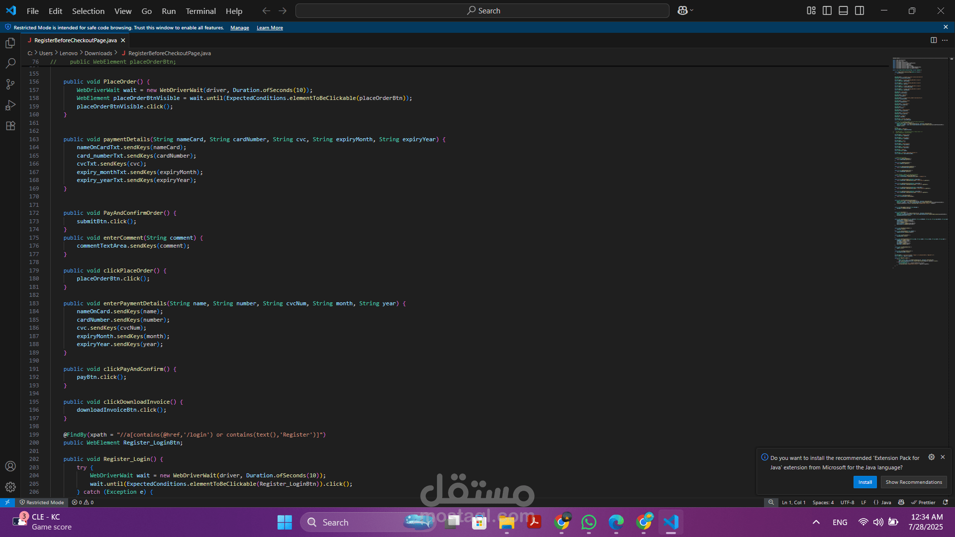Click the command center search box
955x537 pixels.
click(x=482, y=11)
